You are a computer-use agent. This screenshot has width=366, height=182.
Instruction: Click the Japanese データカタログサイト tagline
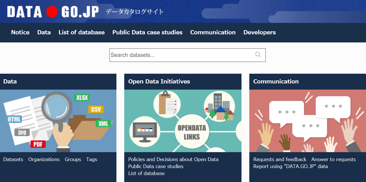click(x=135, y=12)
